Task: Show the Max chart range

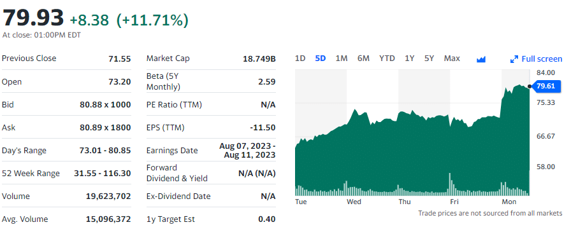Action: coord(452,59)
